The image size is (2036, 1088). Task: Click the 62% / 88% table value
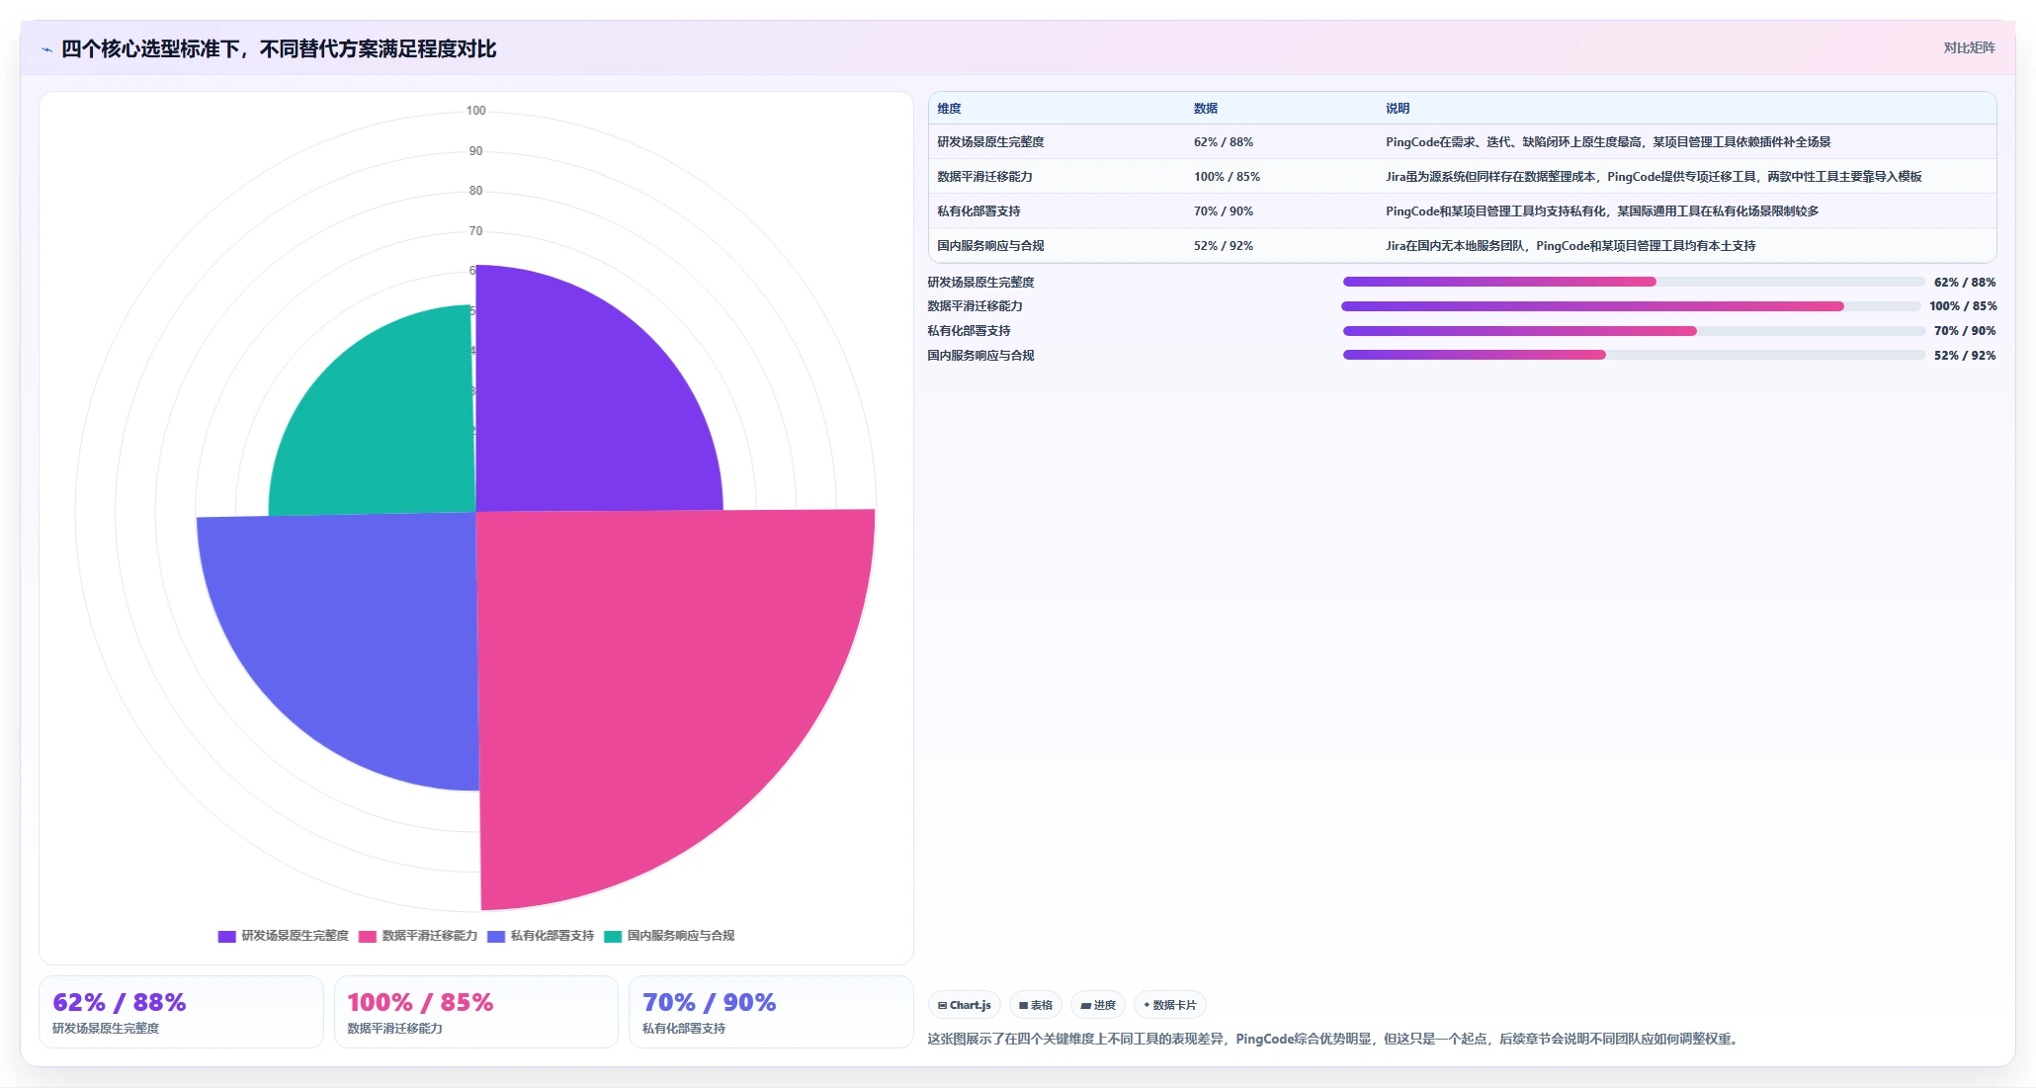[1224, 142]
